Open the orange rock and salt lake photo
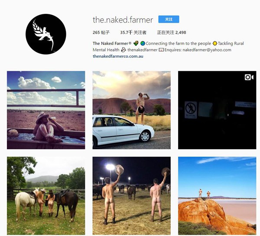260x236 pixels. tap(217, 196)
